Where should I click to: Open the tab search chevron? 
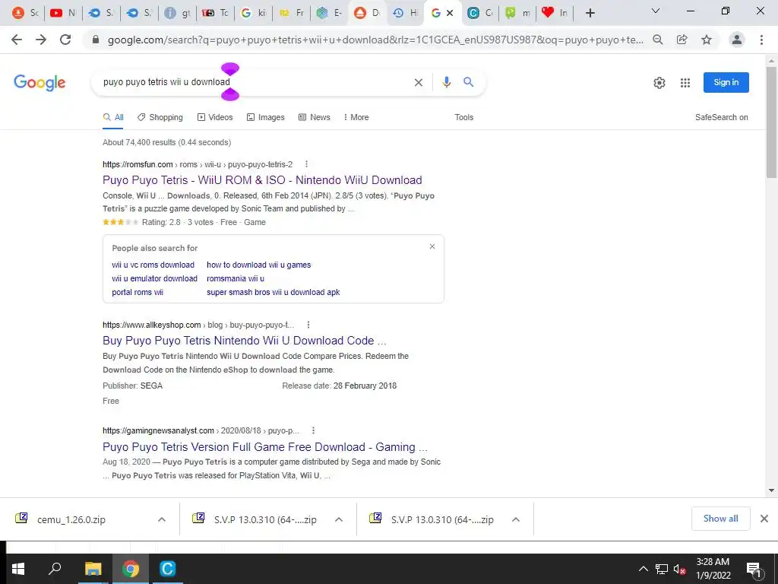(656, 11)
